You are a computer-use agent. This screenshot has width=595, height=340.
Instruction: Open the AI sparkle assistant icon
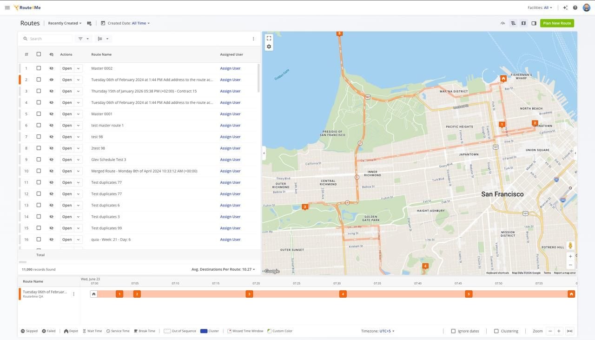click(x=565, y=7)
